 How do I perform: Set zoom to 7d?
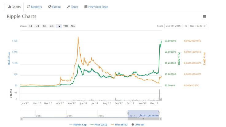point(37,26)
